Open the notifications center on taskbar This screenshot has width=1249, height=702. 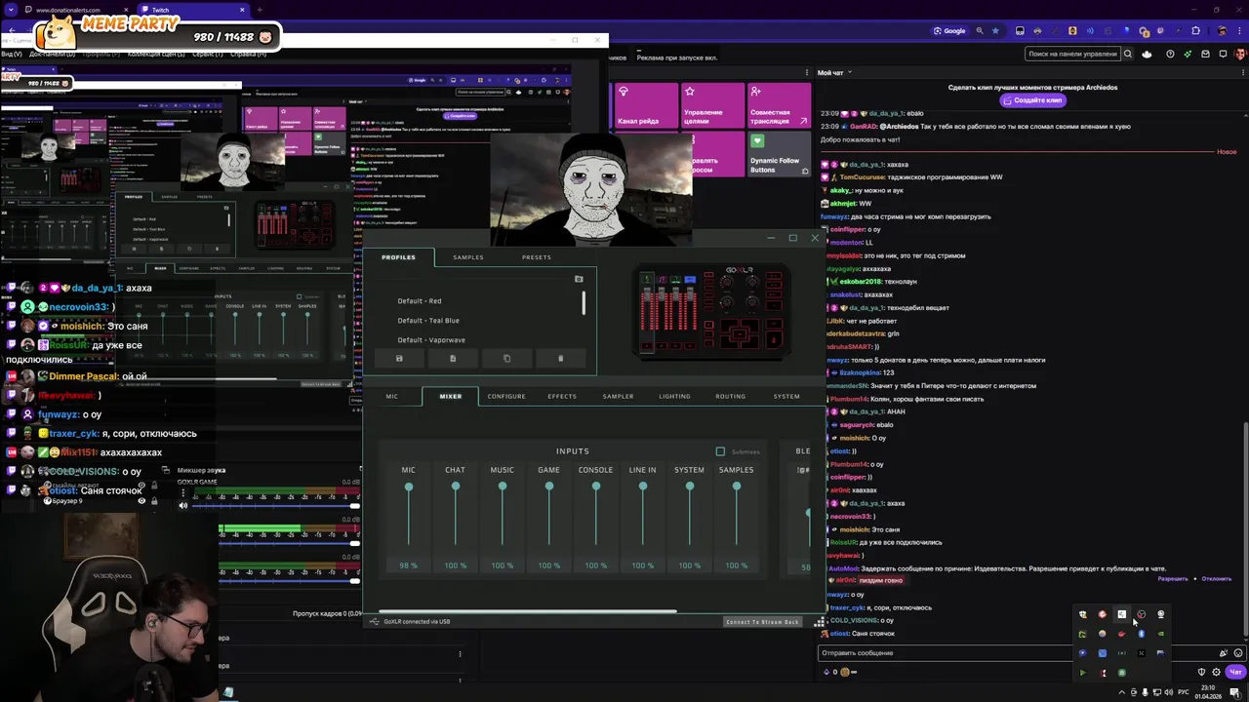1234,692
